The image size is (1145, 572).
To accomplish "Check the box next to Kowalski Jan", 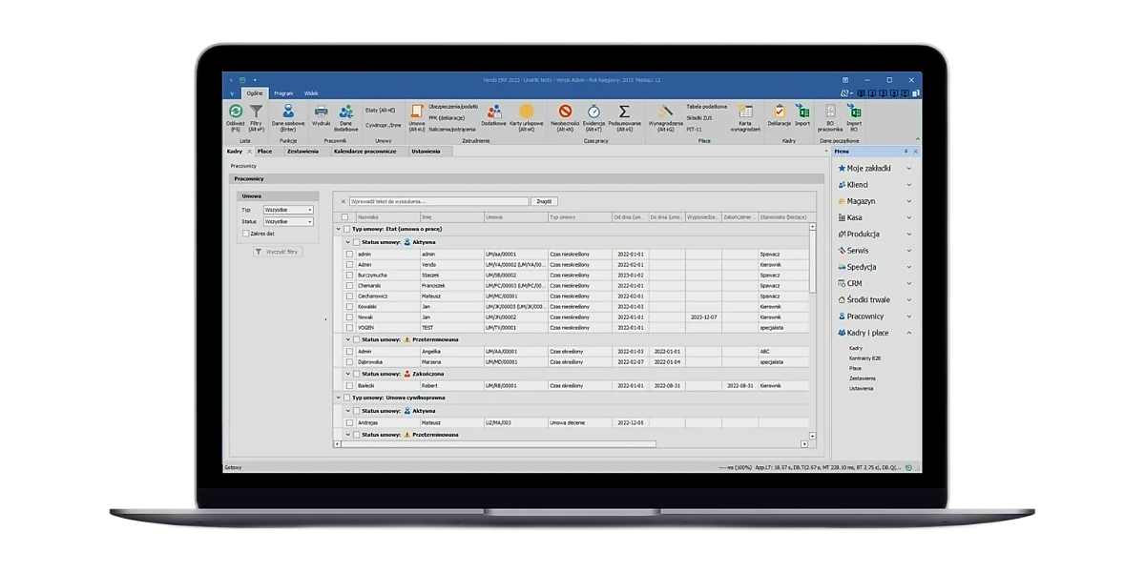I will pos(349,306).
